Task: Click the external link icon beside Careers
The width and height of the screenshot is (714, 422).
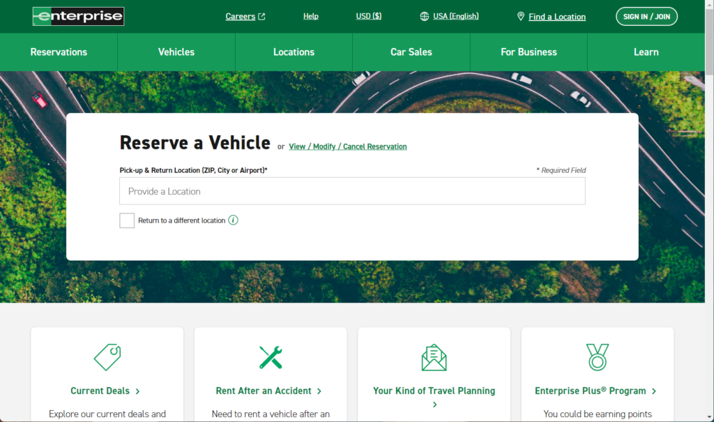Action: 262,17
